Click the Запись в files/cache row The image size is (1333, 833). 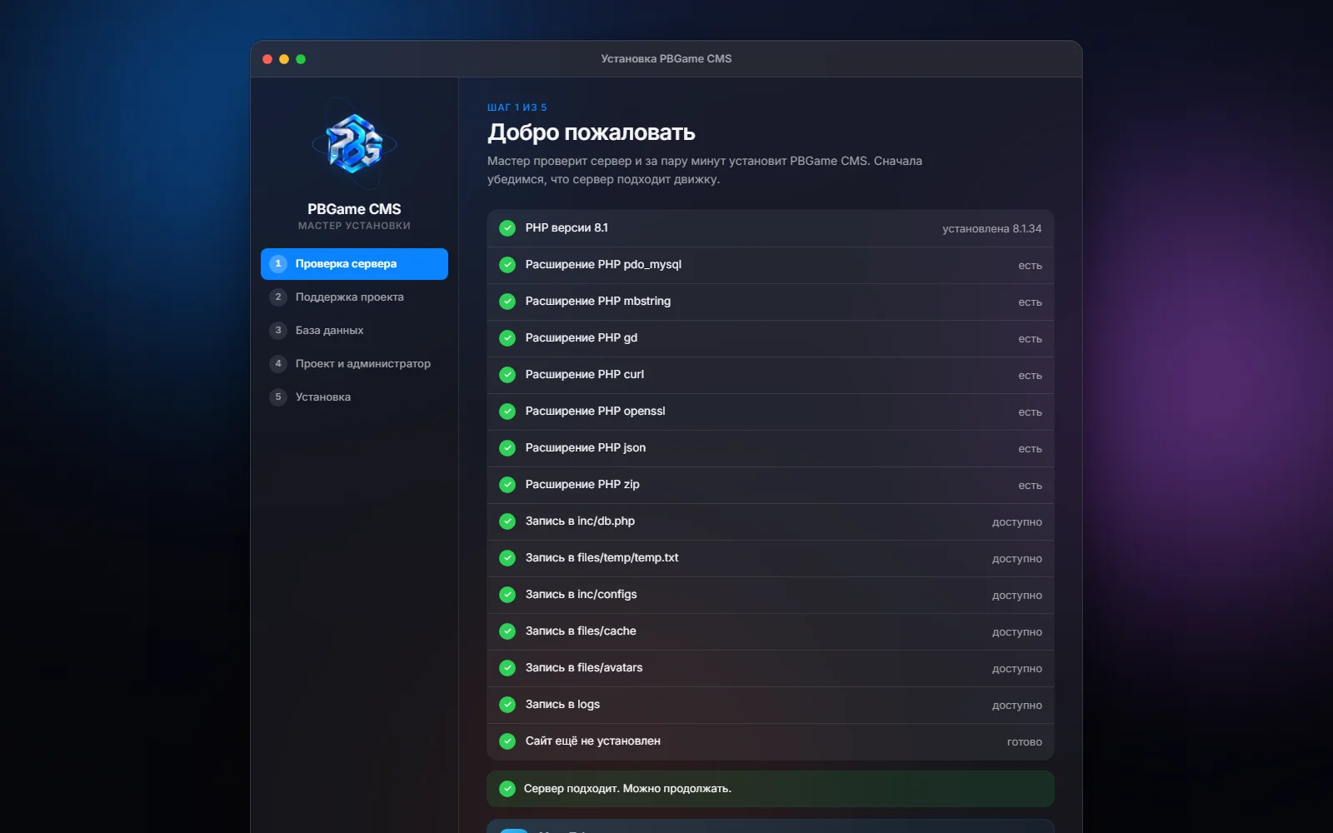[771, 631]
